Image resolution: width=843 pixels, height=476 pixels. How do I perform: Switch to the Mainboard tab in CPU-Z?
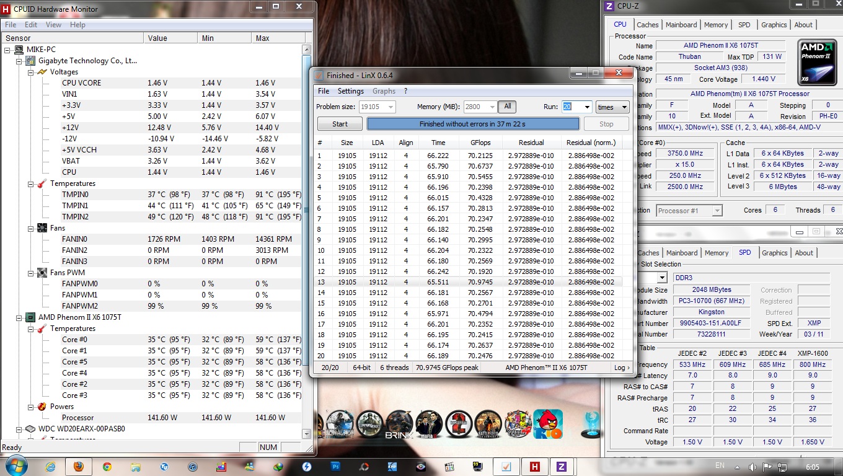coord(681,25)
